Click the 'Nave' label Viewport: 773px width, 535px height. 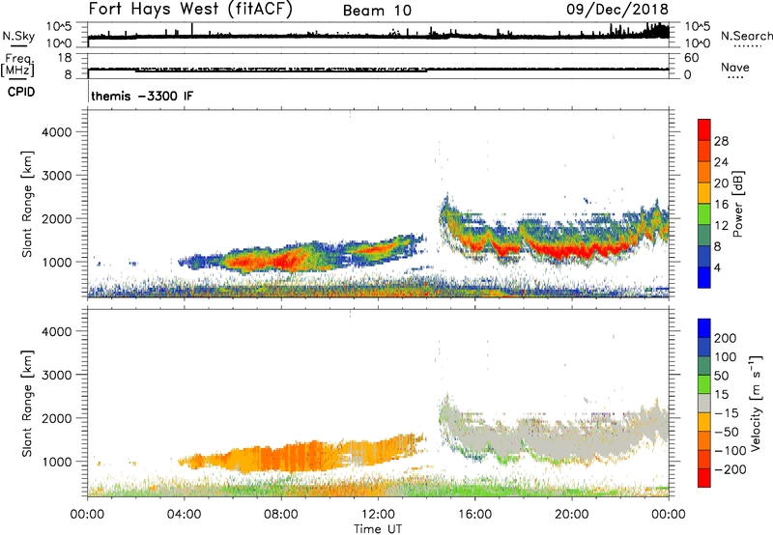[735, 68]
